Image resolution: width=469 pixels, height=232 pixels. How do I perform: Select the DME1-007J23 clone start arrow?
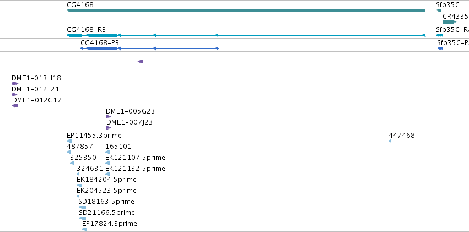point(109,128)
